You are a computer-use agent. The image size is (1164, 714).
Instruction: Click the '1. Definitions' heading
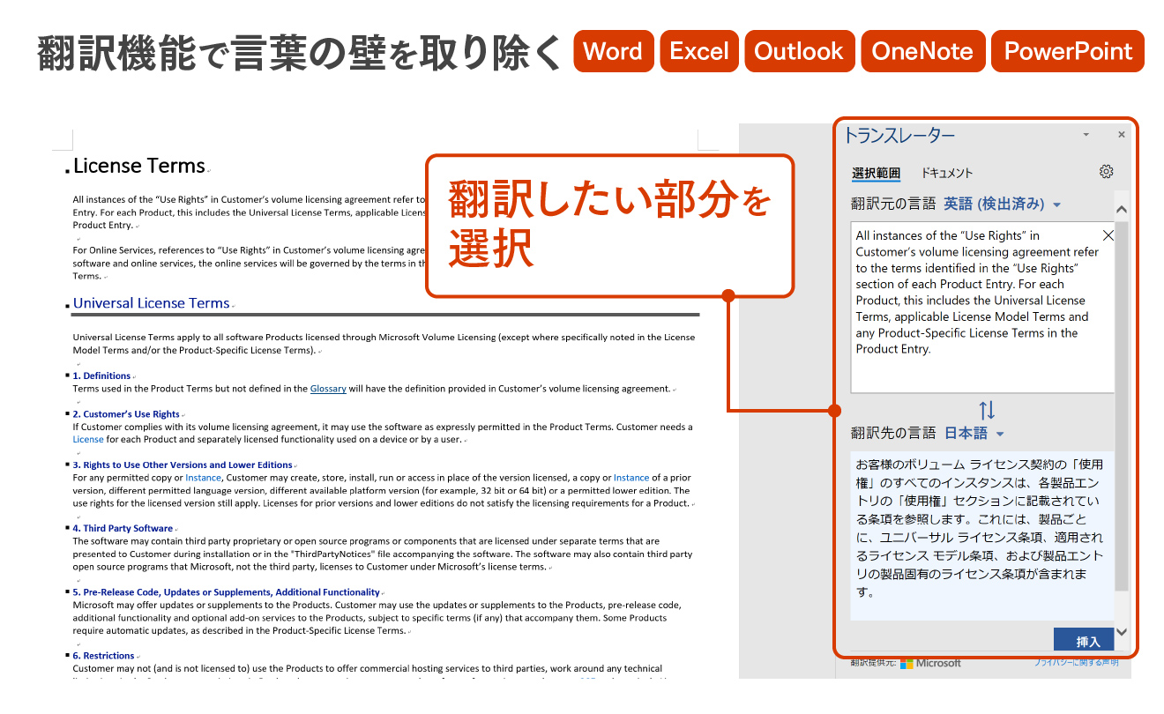(101, 376)
